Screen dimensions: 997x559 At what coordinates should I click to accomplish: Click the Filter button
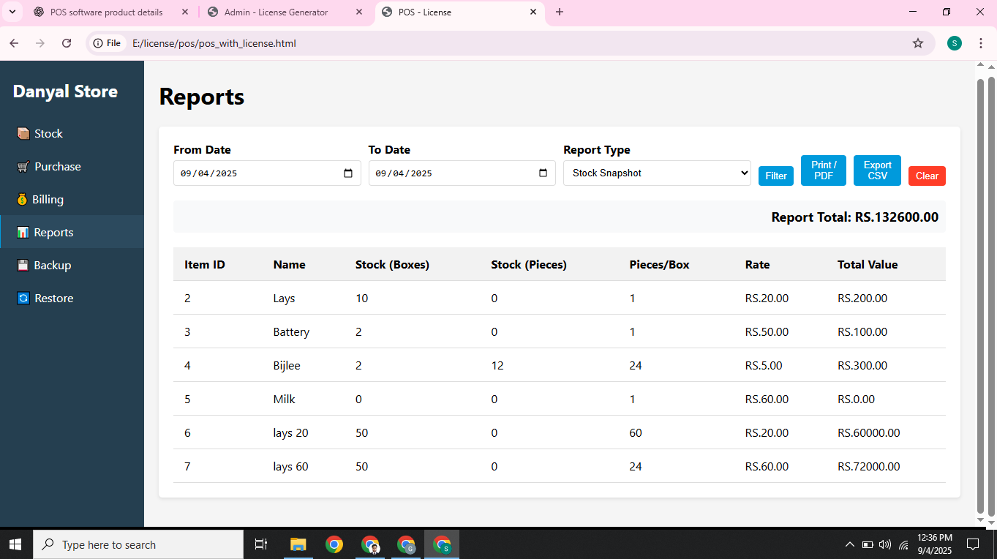tap(776, 176)
